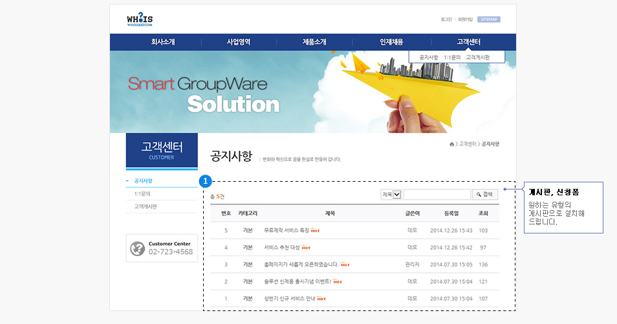Open the 회사소개 main menu
The image size is (617, 324).
(163, 42)
